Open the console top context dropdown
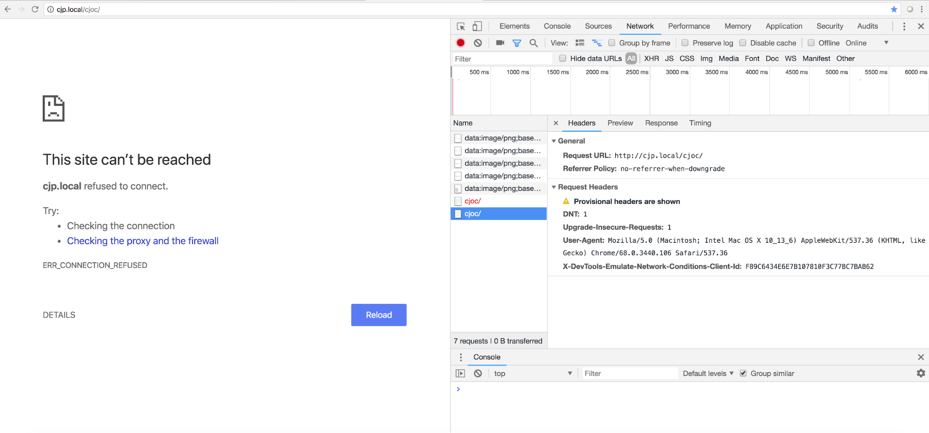 click(x=533, y=374)
